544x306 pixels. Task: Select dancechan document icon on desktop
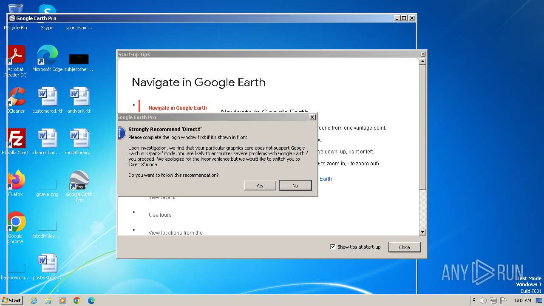point(47,142)
